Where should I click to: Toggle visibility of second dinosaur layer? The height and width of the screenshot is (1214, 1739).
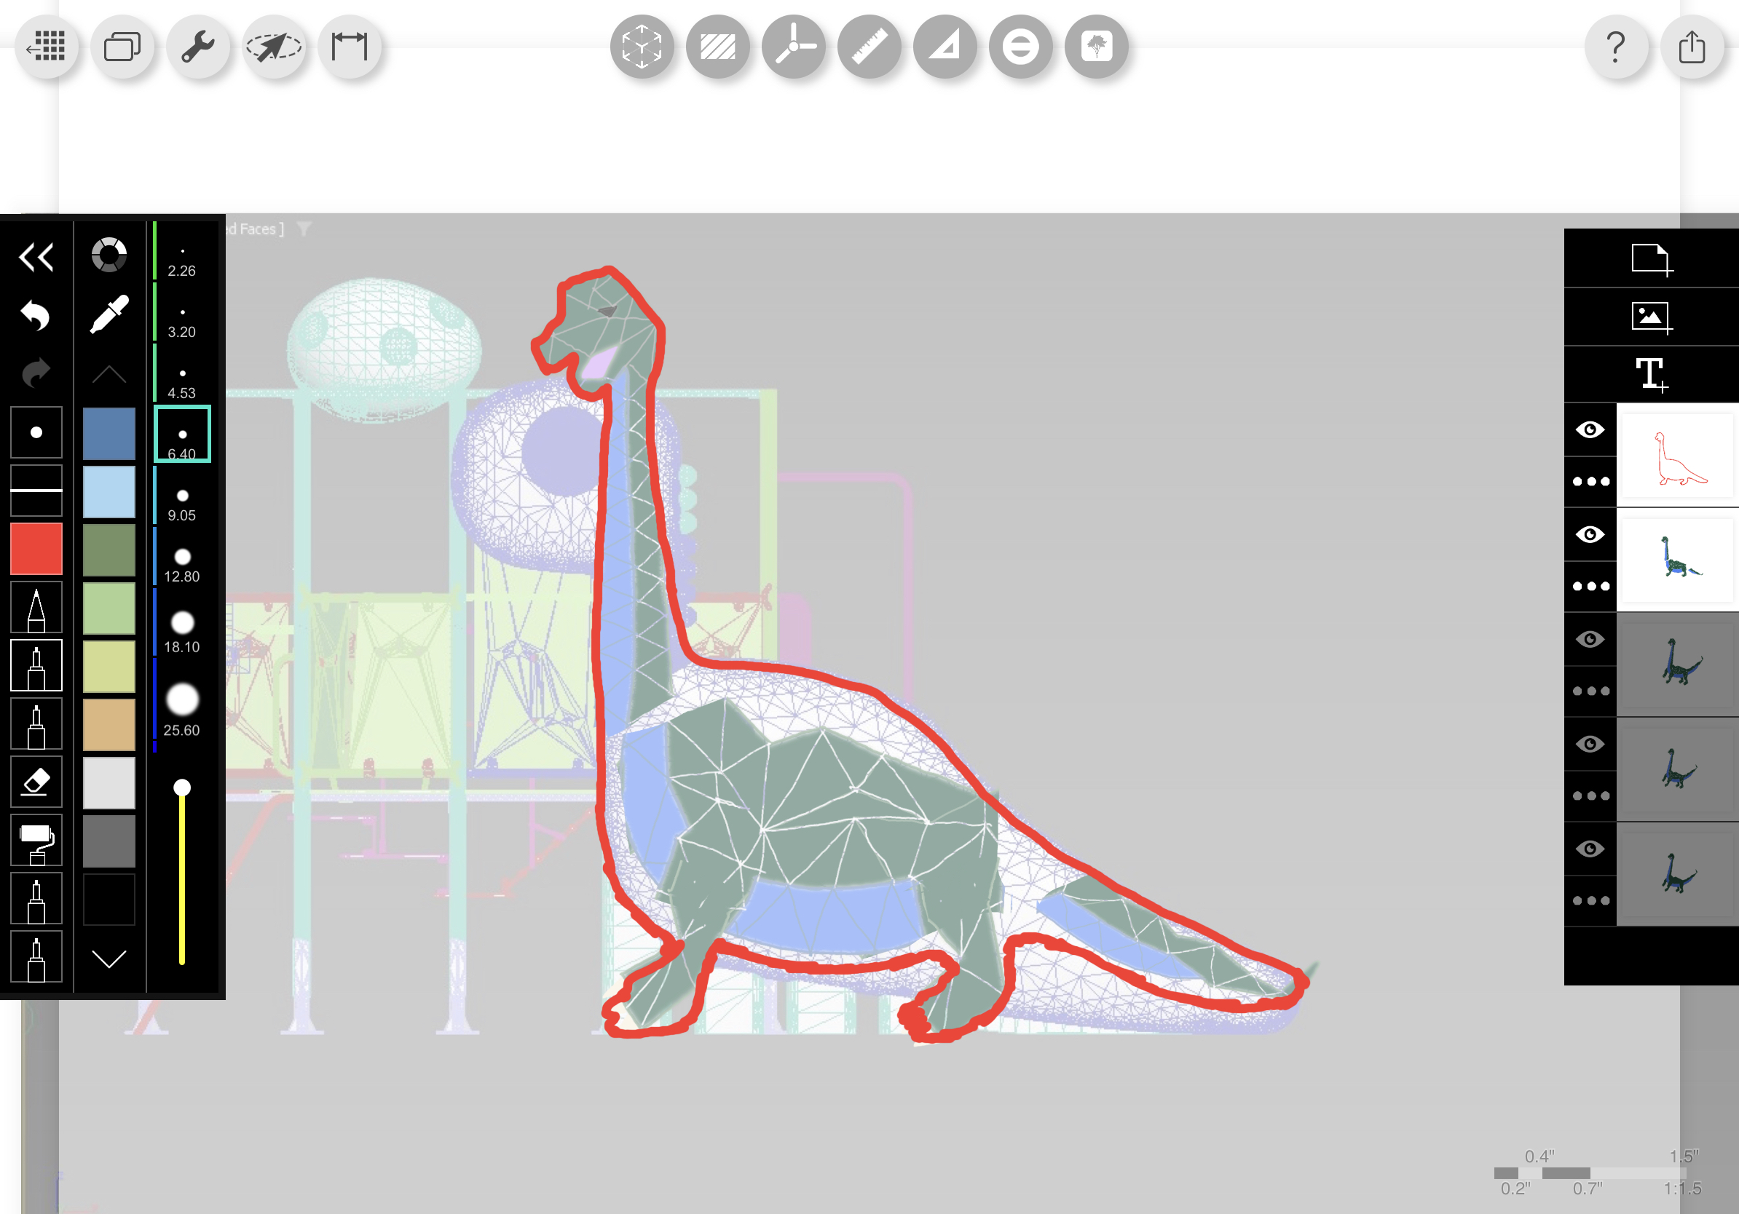pyautogui.click(x=1590, y=534)
